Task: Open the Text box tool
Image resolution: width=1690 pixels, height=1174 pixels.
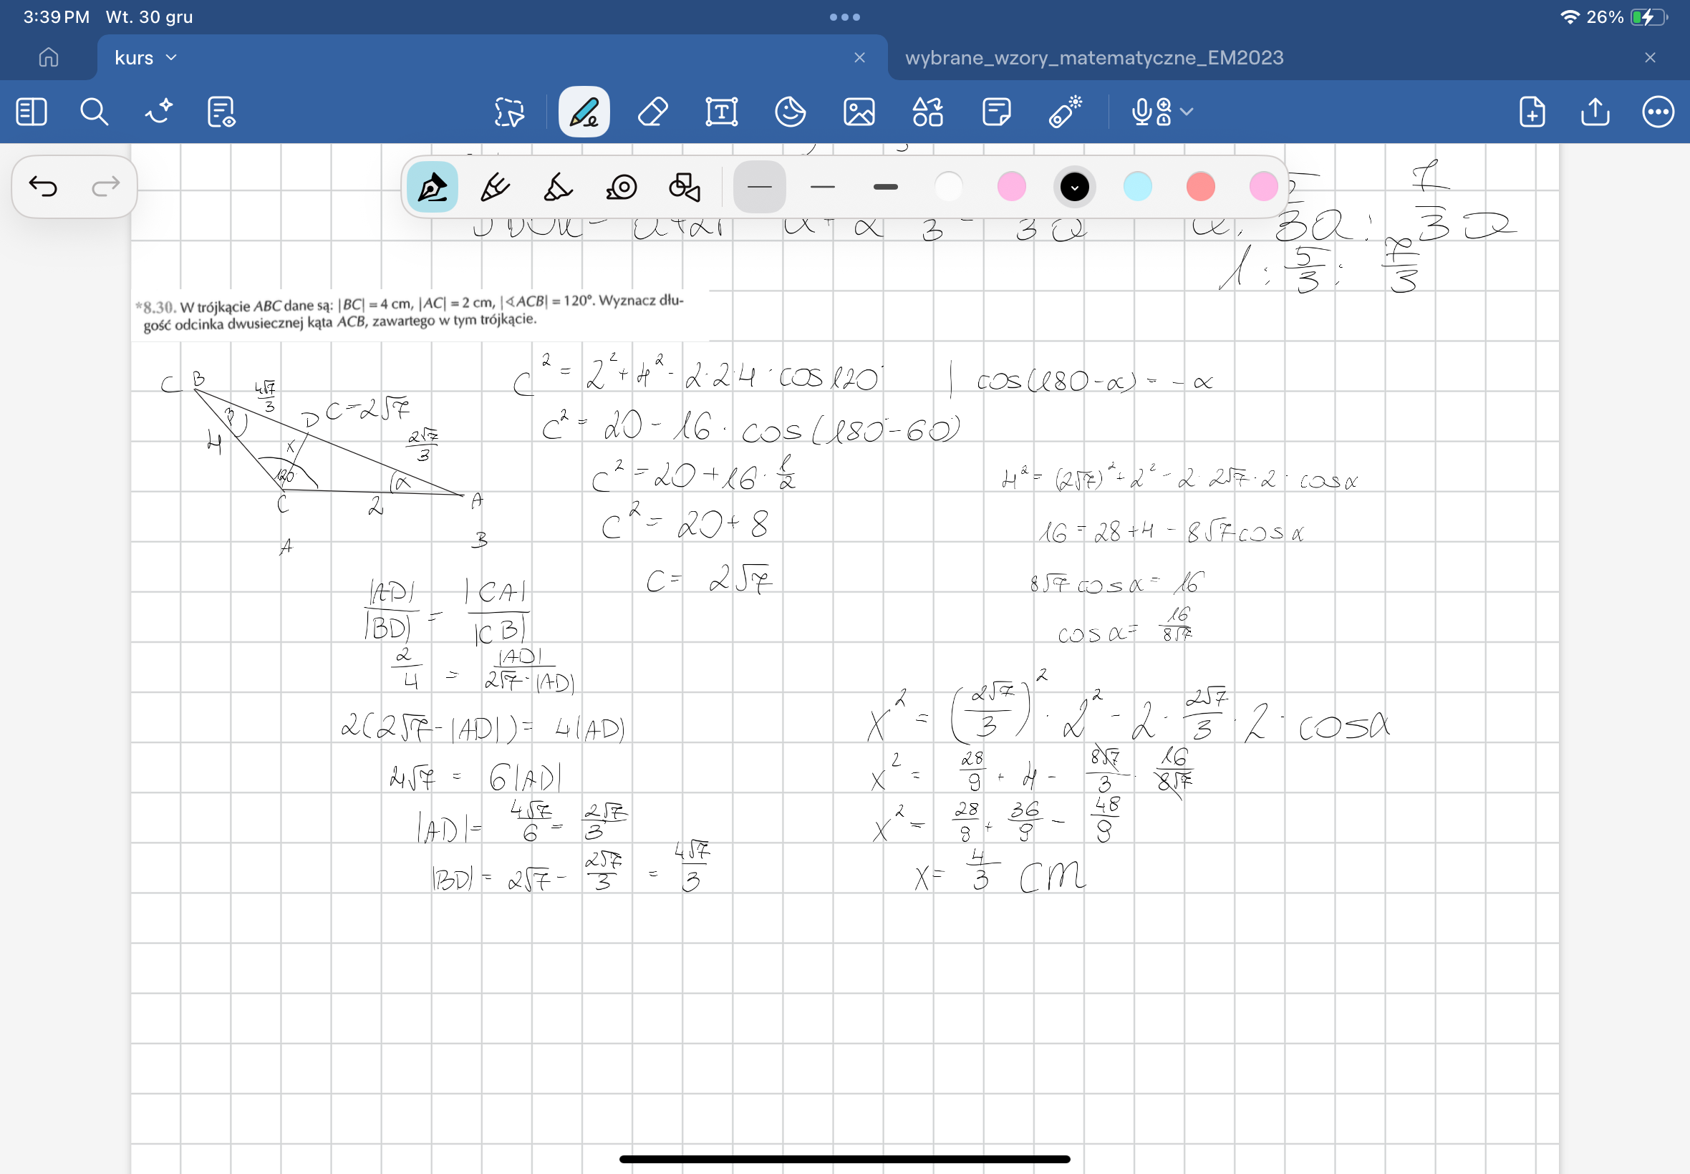Action: (721, 112)
